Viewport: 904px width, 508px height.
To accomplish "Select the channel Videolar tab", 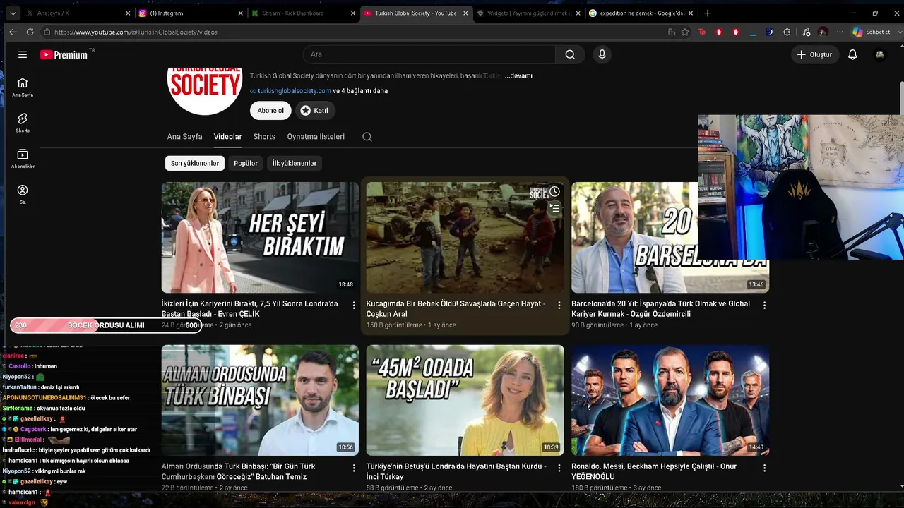I will click(227, 137).
